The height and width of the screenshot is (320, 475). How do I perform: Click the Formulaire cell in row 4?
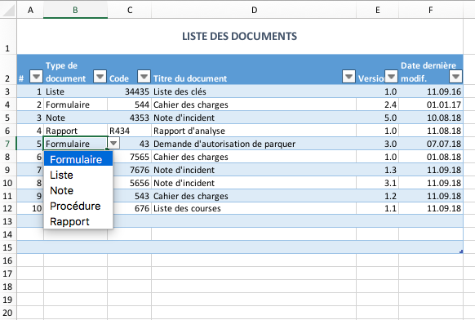point(75,104)
